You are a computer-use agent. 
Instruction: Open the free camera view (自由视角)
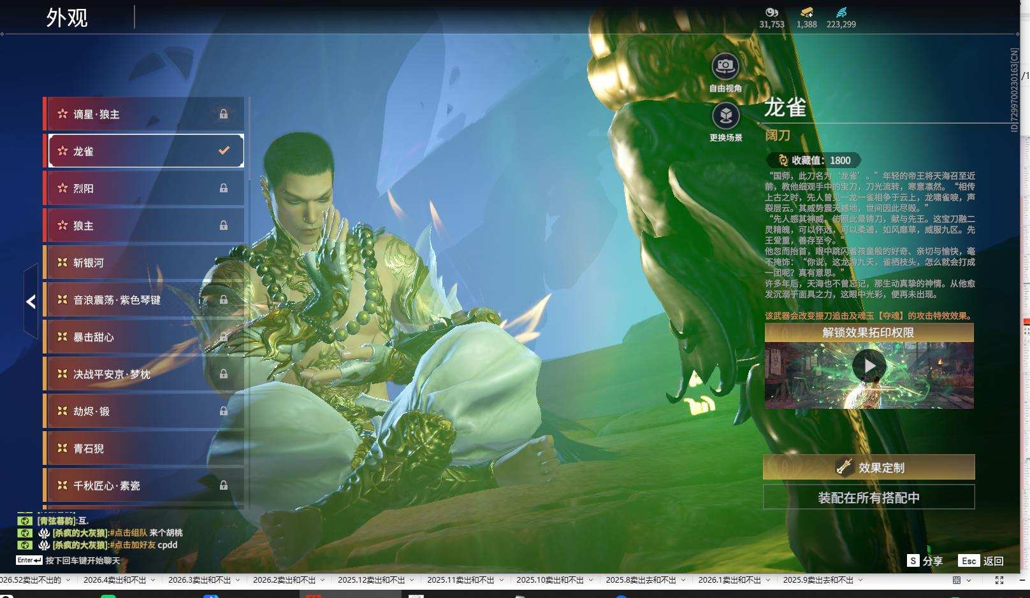point(725,66)
